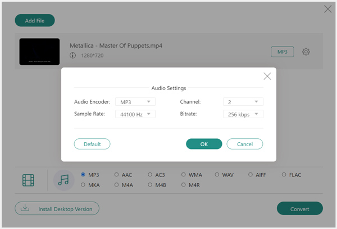Viewport: 337px width, 229px height.
Task: Pick the WAV audio format
Action: tap(217, 175)
